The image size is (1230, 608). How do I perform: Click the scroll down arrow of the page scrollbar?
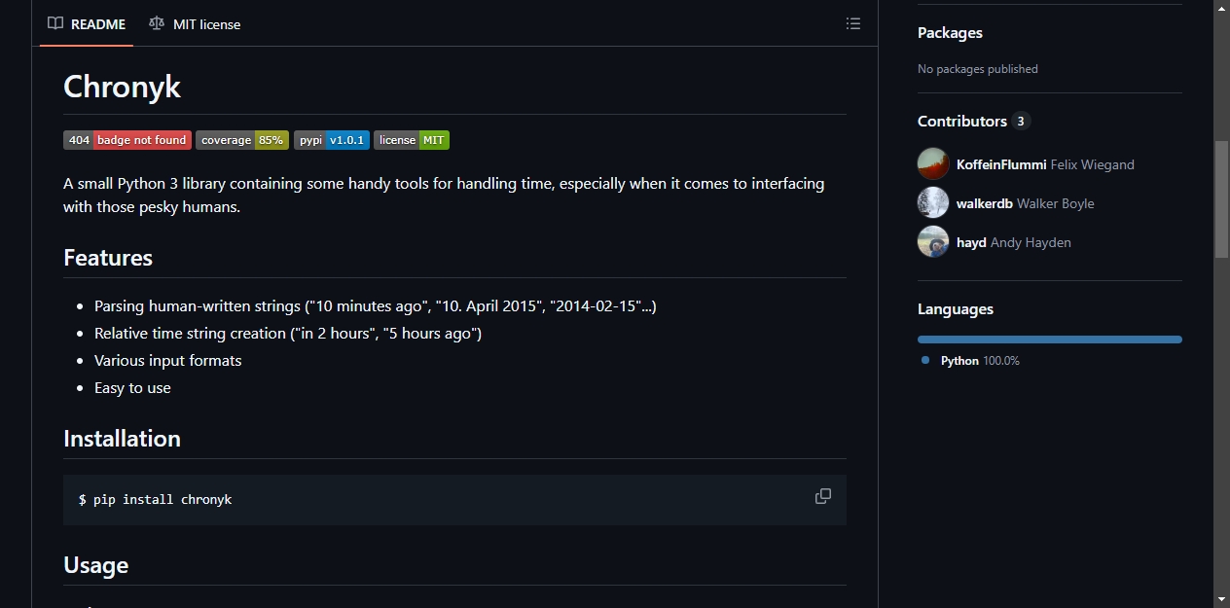pyautogui.click(x=1221, y=599)
